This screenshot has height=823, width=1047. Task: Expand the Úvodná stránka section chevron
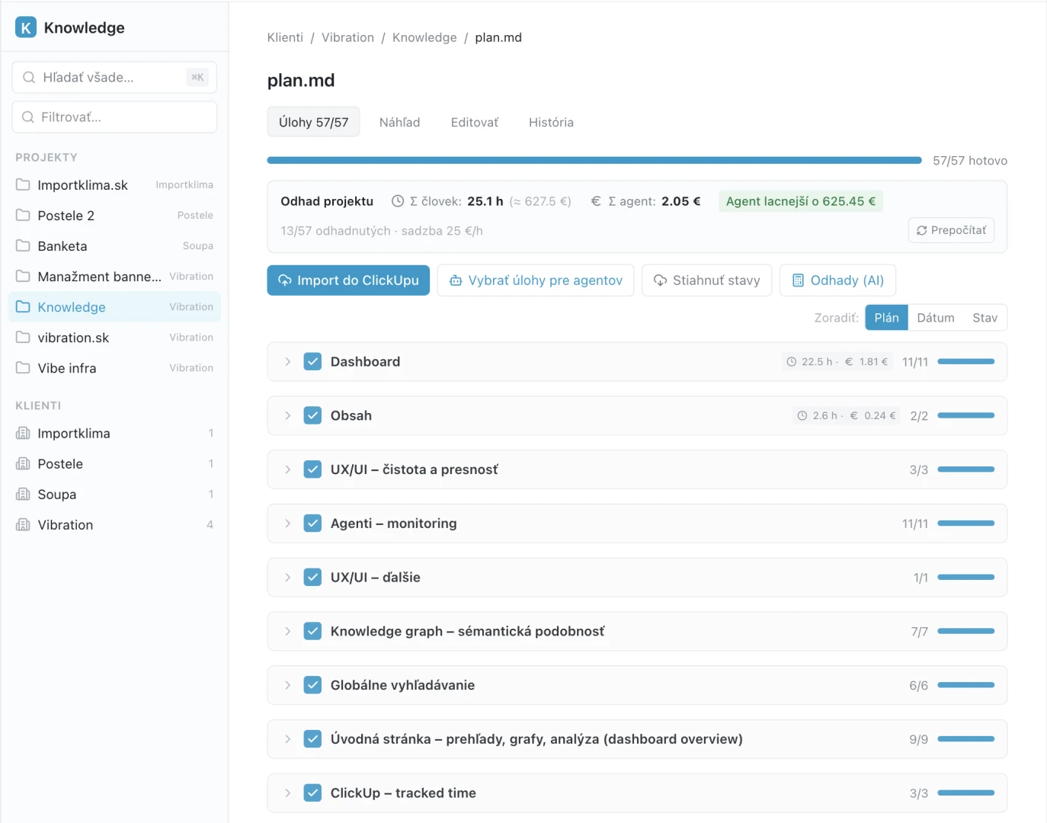click(287, 739)
